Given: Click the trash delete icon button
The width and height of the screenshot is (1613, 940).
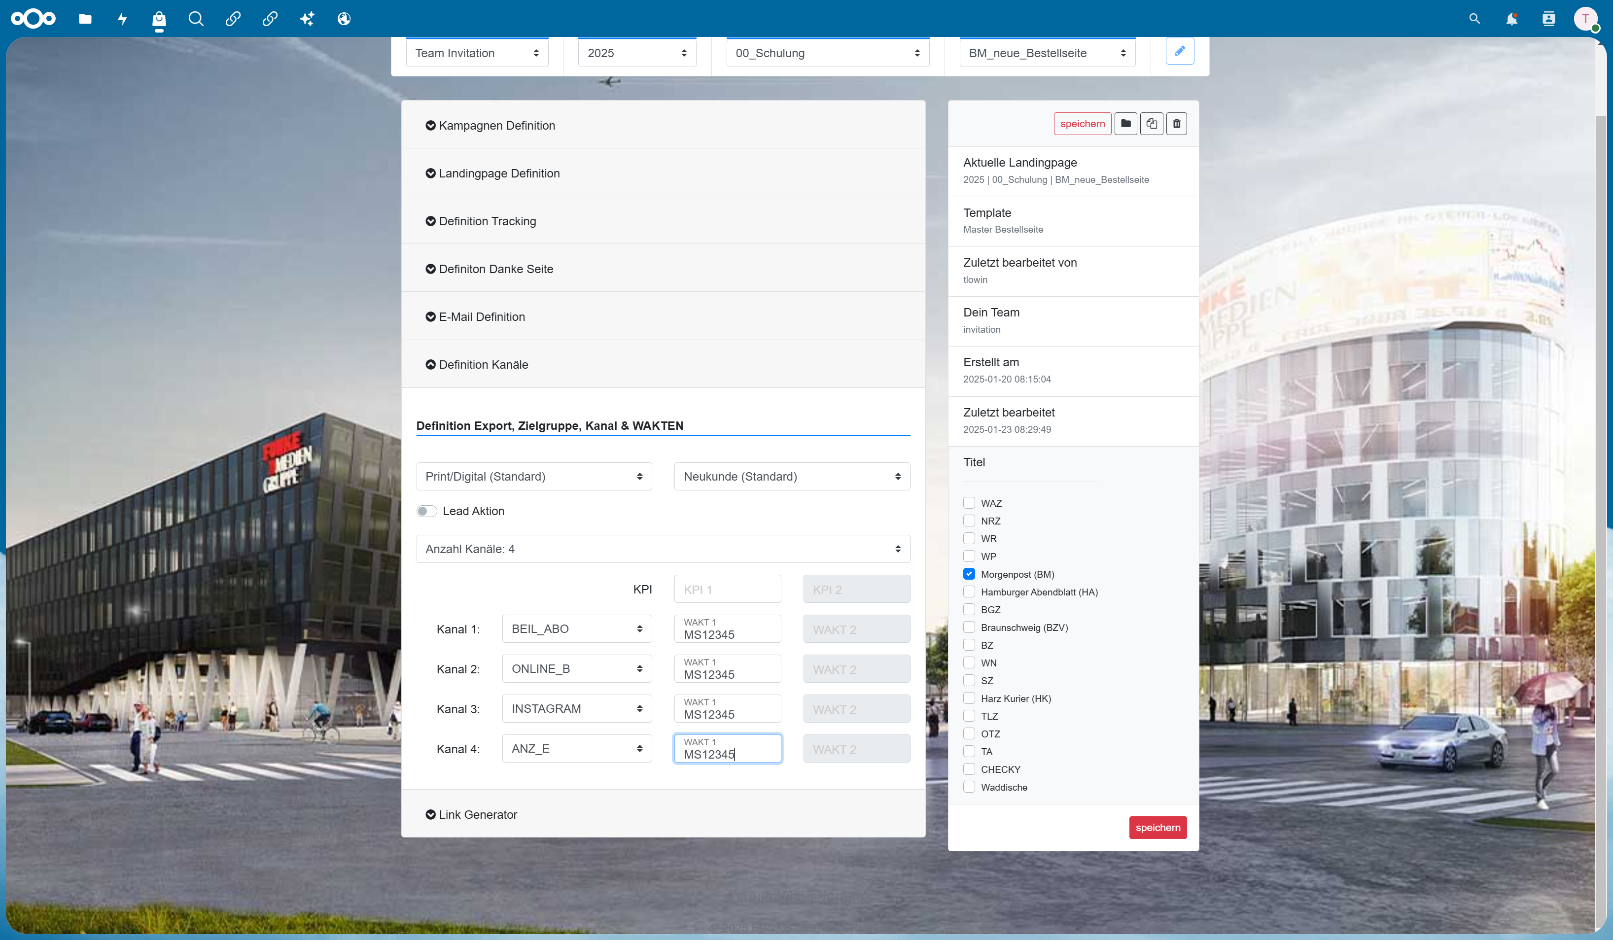Looking at the screenshot, I should [x=1176, y=124].
